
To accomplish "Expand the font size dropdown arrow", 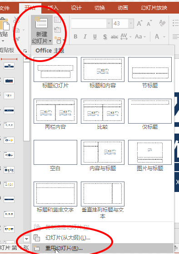I will pos(131,24).
